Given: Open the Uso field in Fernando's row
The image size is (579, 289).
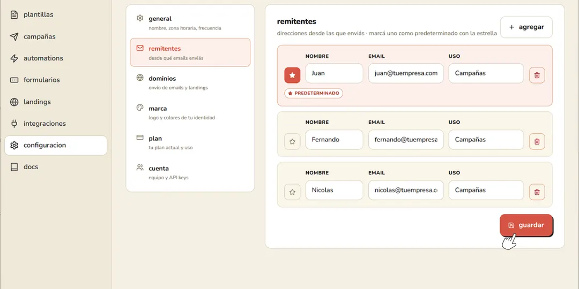Looking at the screenshot, I should [486, 140].
